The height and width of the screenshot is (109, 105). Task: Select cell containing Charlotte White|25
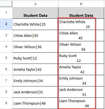tap(35, 24)
